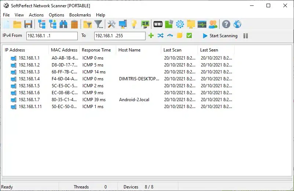Open the File menu
This screenshot has height=191, width=294.
tap(6, 15)
